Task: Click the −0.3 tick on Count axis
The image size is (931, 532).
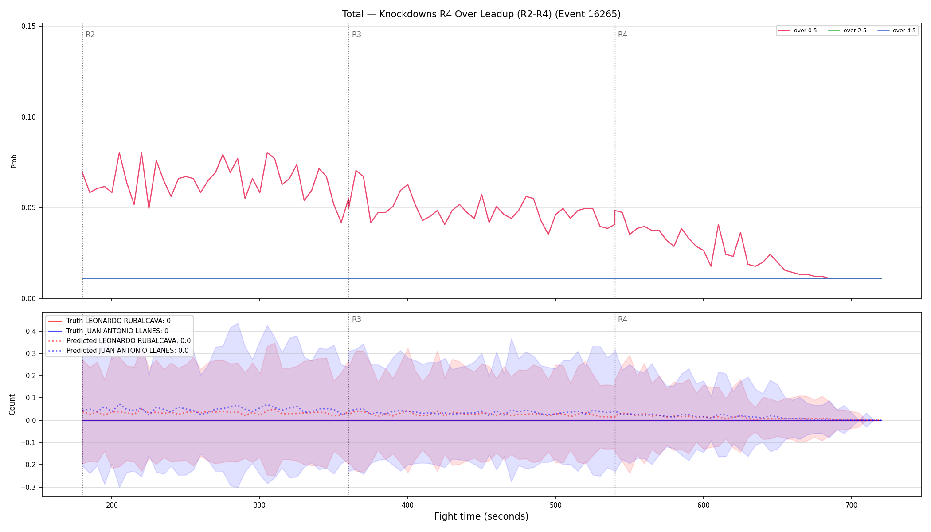Action: tap(28, 487)
